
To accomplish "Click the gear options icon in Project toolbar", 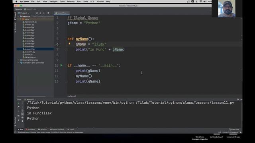I will tap(48, 13).
